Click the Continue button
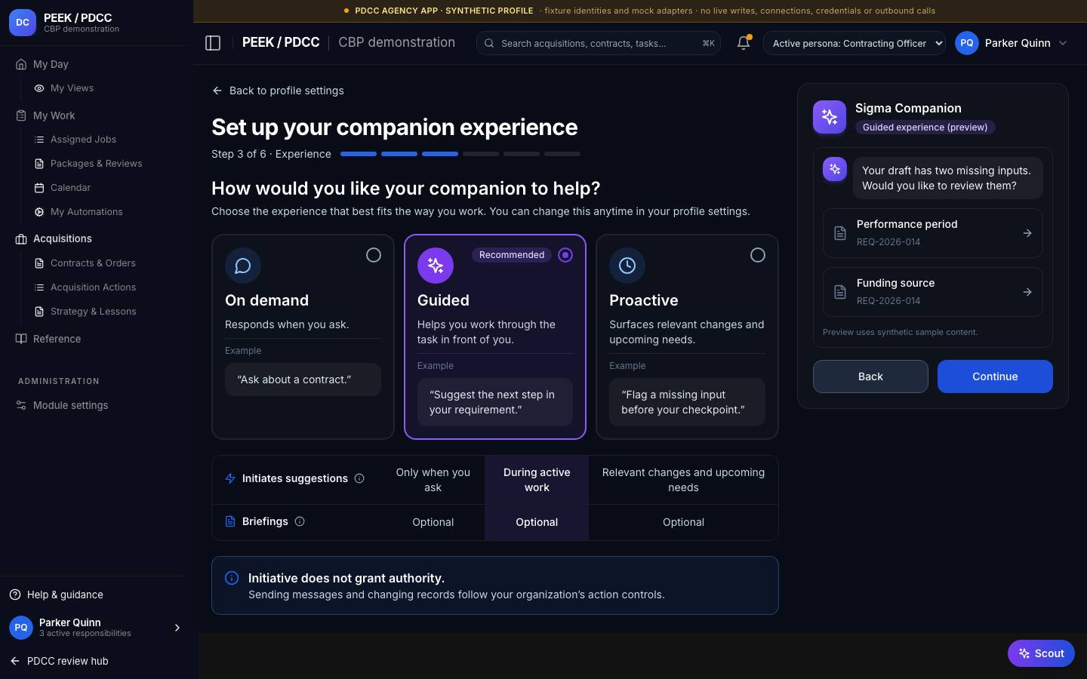Screen dimensions: 1087x679 click(x=995, y=376)
